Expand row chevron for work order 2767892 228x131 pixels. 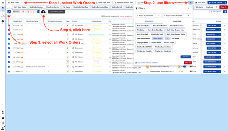(x=225, y=67)
